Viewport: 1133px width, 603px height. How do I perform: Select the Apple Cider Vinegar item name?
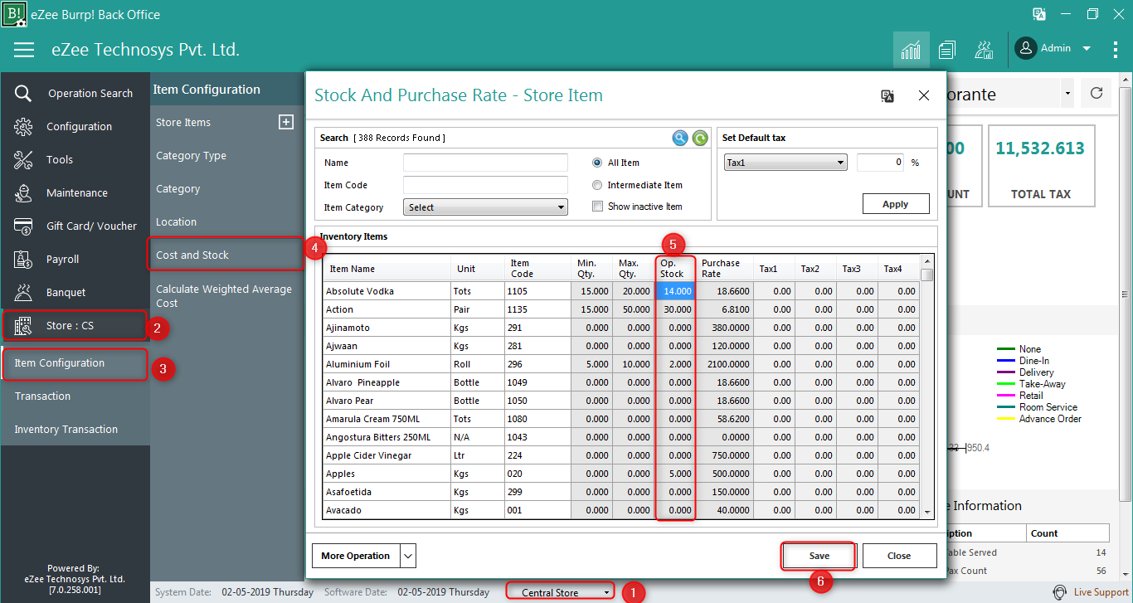387,455
